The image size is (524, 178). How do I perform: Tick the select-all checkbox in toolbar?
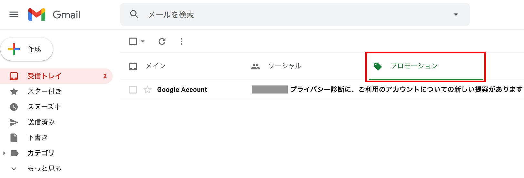coord(133,41)
